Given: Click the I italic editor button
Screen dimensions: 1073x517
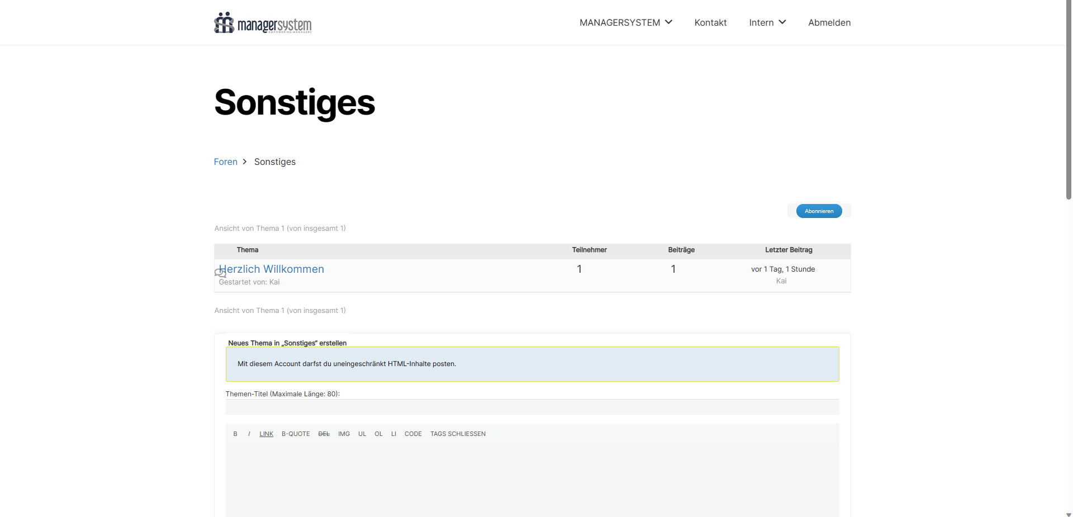Looking at the screenshot, I should click(x=249, y=434).
